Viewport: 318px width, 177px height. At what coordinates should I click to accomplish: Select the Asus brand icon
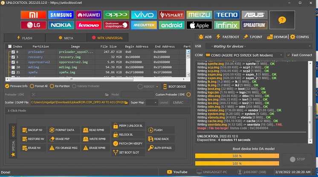click(x=254, y=15)
